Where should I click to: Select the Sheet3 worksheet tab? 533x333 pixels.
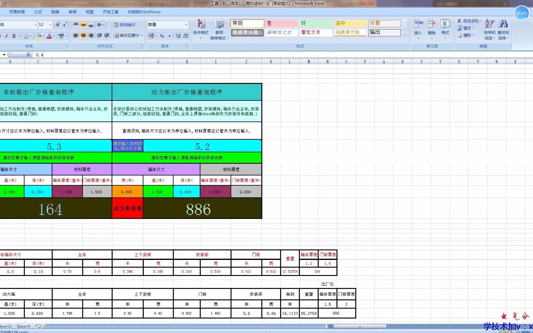[23, 326]
